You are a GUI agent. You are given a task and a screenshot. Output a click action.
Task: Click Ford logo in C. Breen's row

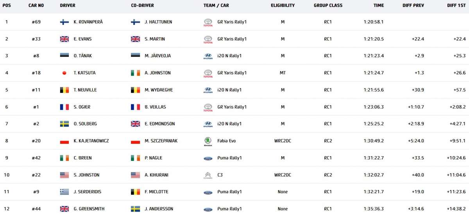pos(208,158)
